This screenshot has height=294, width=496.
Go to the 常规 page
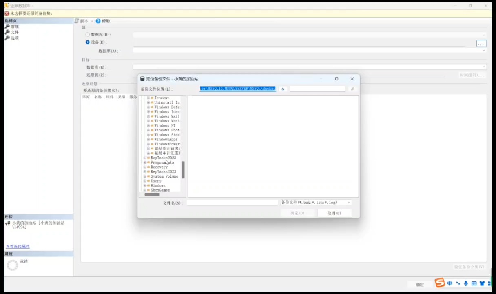coord(15,27)
